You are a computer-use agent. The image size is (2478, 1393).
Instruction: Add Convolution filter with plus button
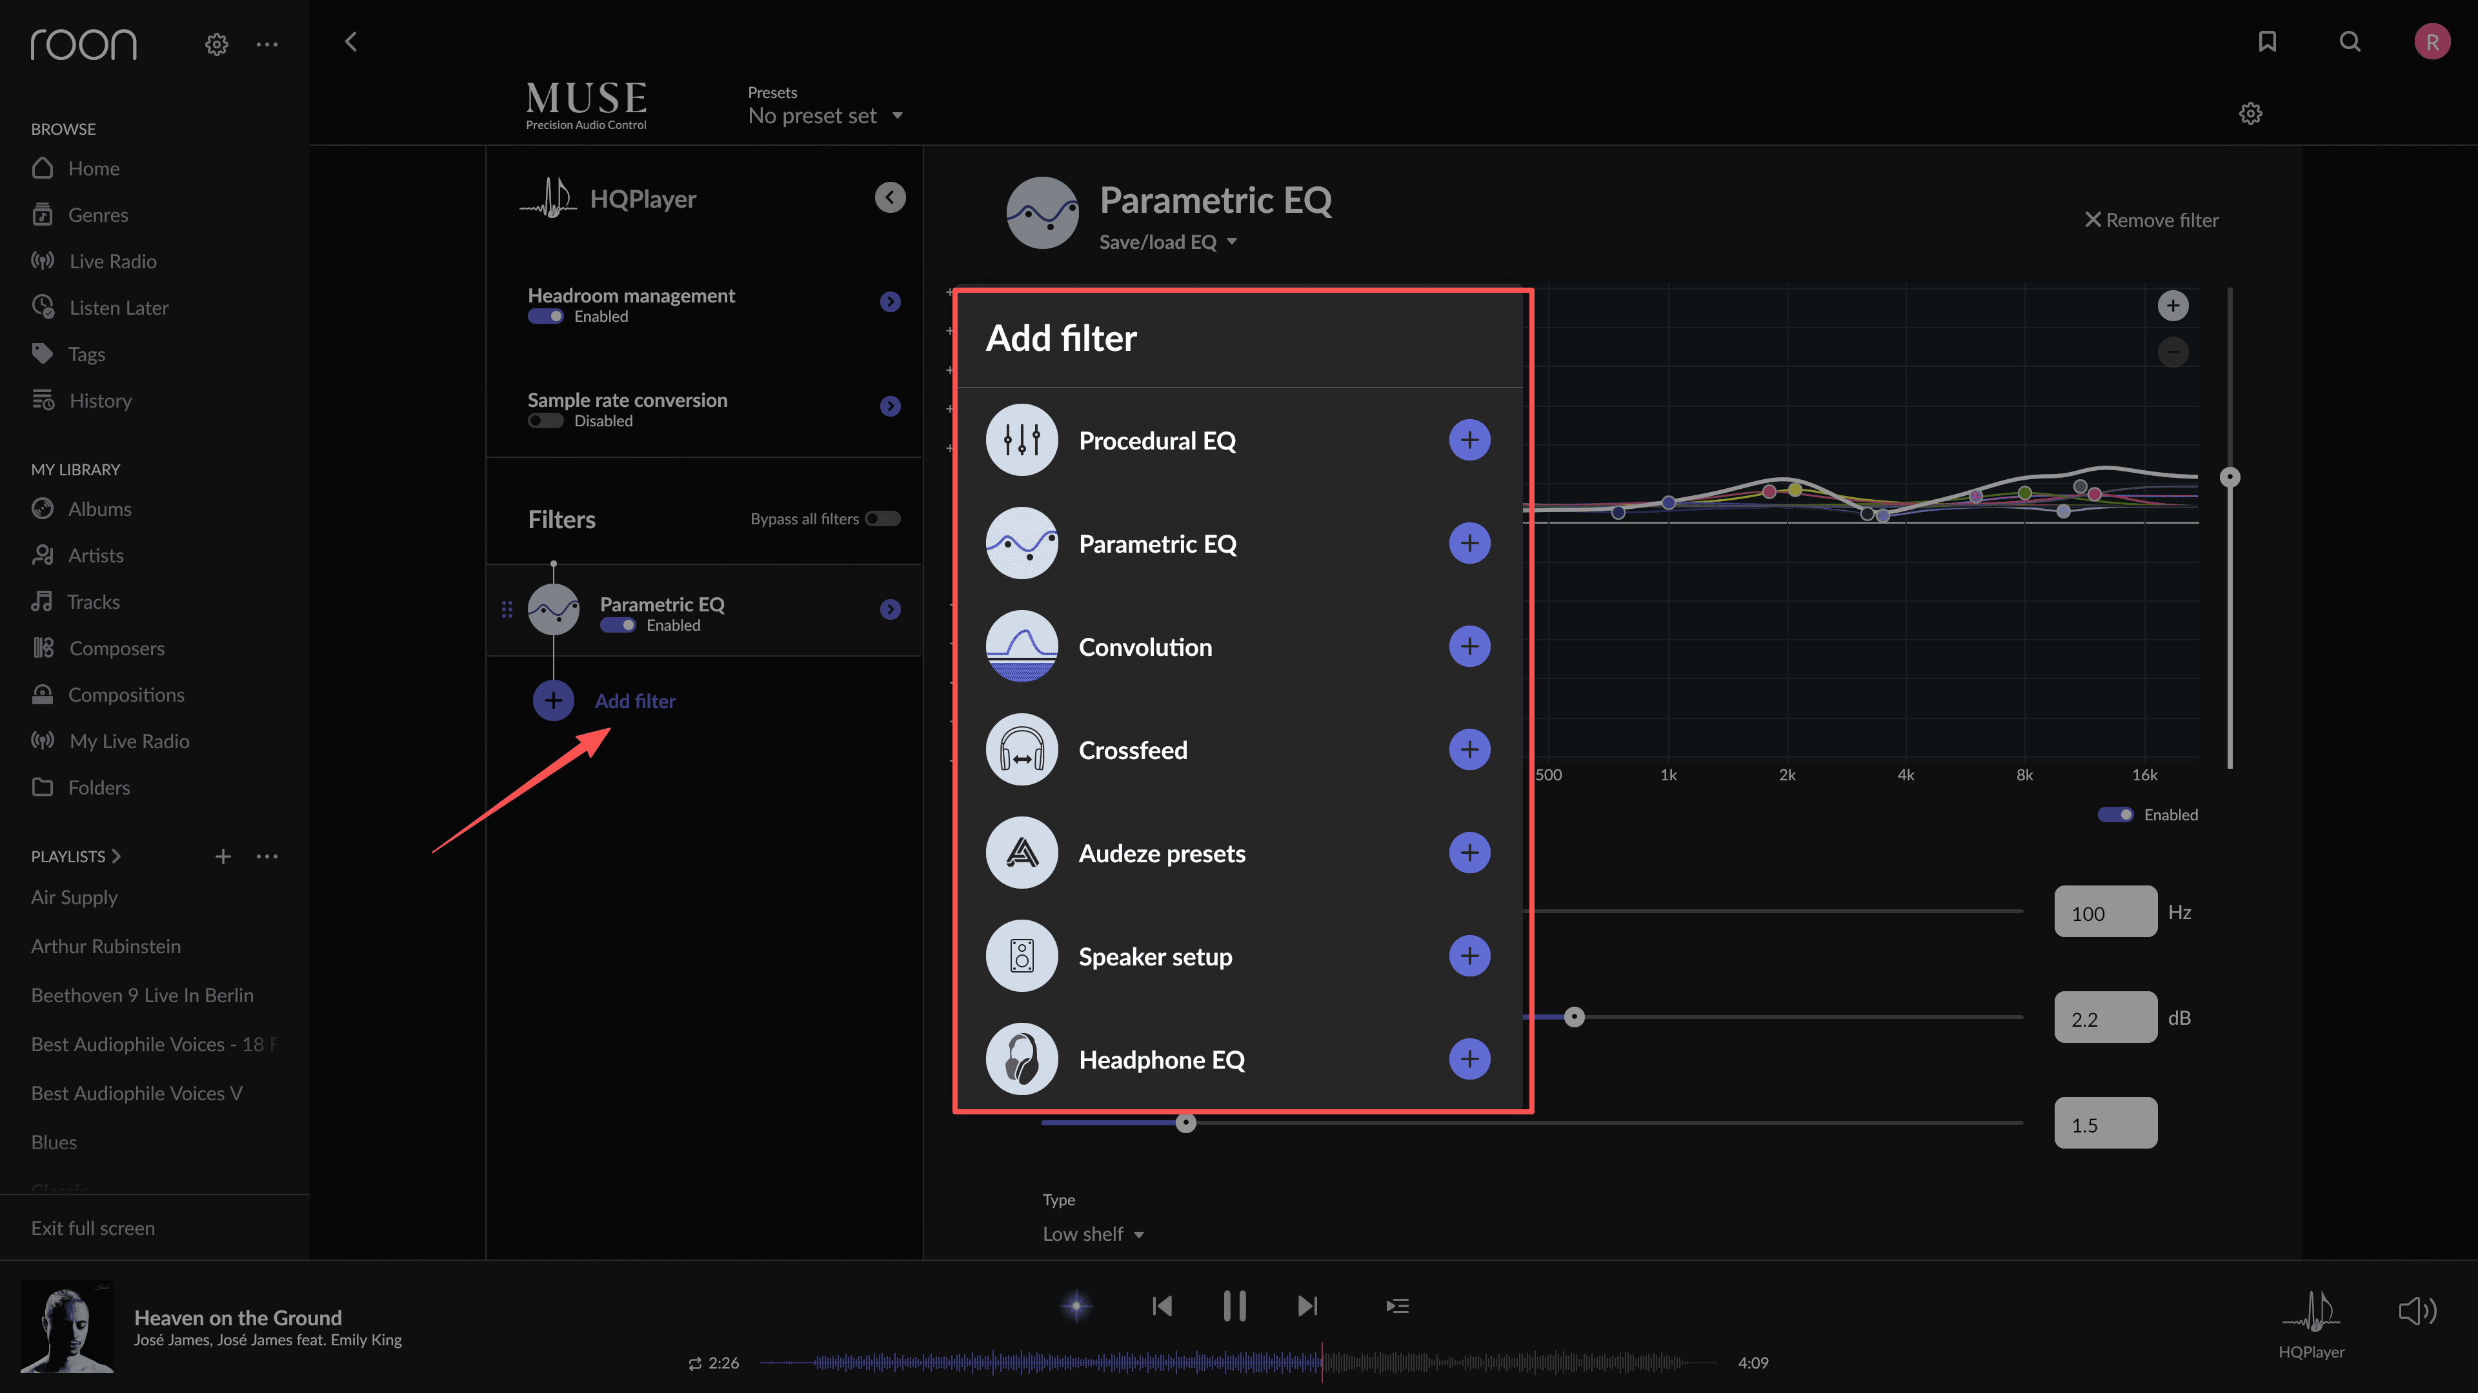[x=1469, y=646]
